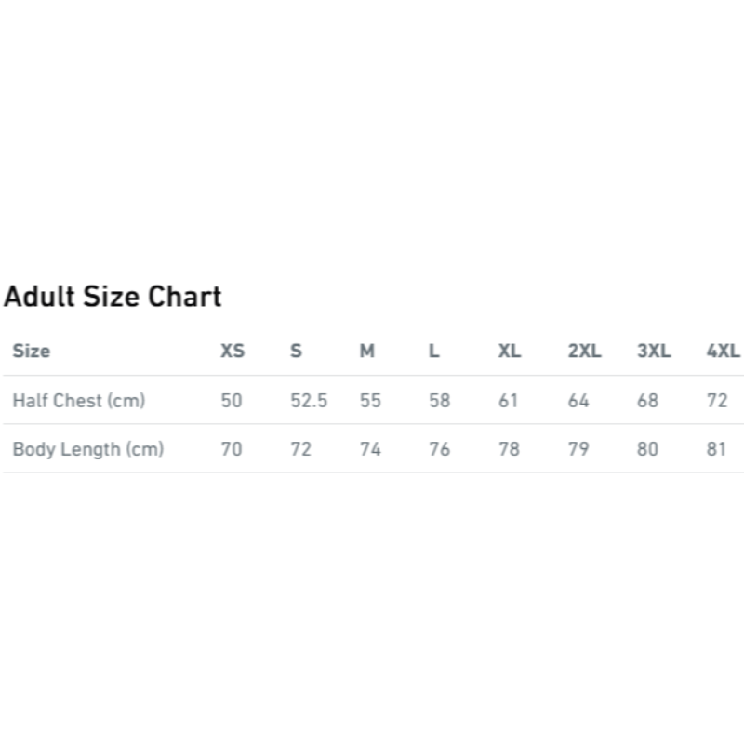Viewport: 744px width, 744px height.
Task: Click the 4XL size column header
Action: 724,352
